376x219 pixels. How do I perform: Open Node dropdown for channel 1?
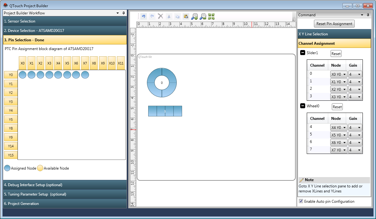[x=339, y=82]
